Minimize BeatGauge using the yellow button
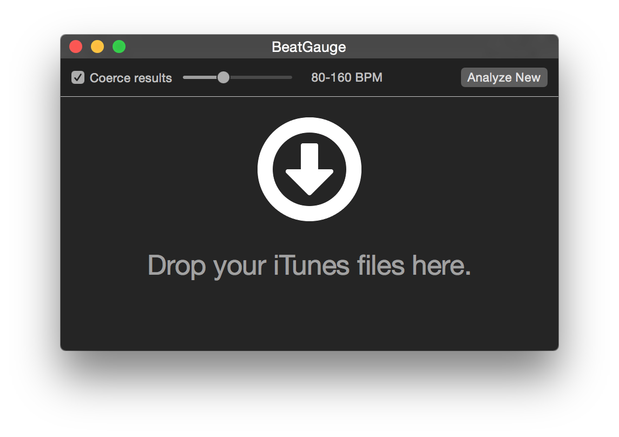Screen dimensions: 619x437 [97, 47]
